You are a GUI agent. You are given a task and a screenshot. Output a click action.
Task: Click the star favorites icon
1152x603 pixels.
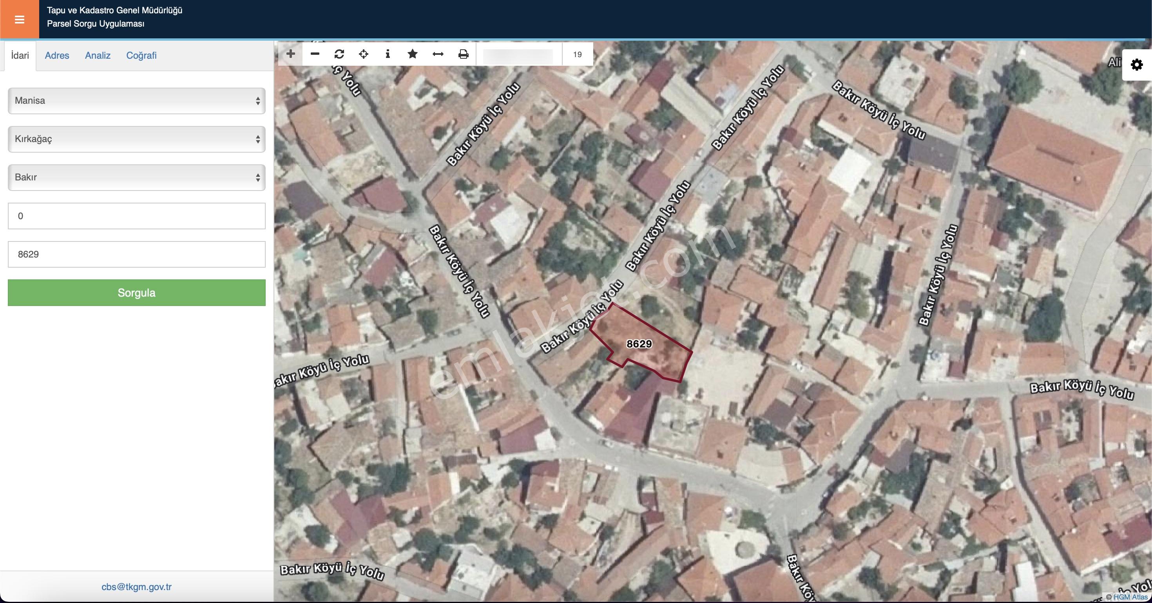click(x=412, y=54)
